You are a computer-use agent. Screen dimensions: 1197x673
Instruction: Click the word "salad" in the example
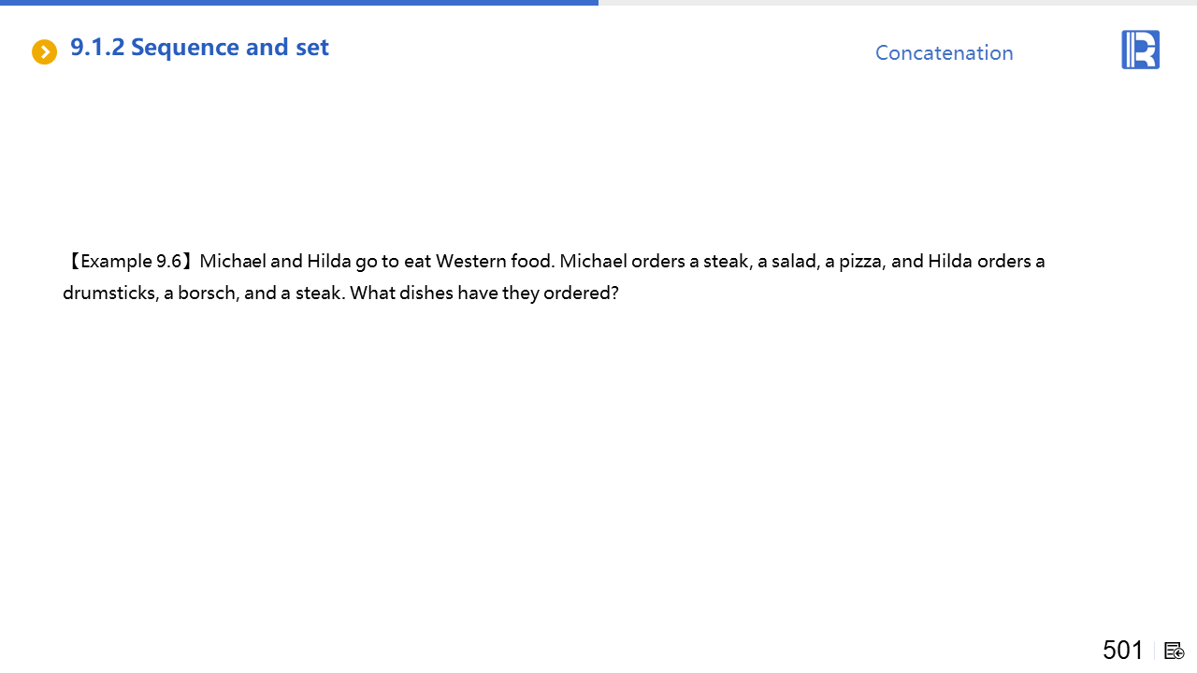(793, 261)
